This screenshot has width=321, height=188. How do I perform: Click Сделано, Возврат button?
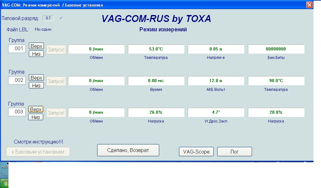pyautogui.click(x=128, y=150)
